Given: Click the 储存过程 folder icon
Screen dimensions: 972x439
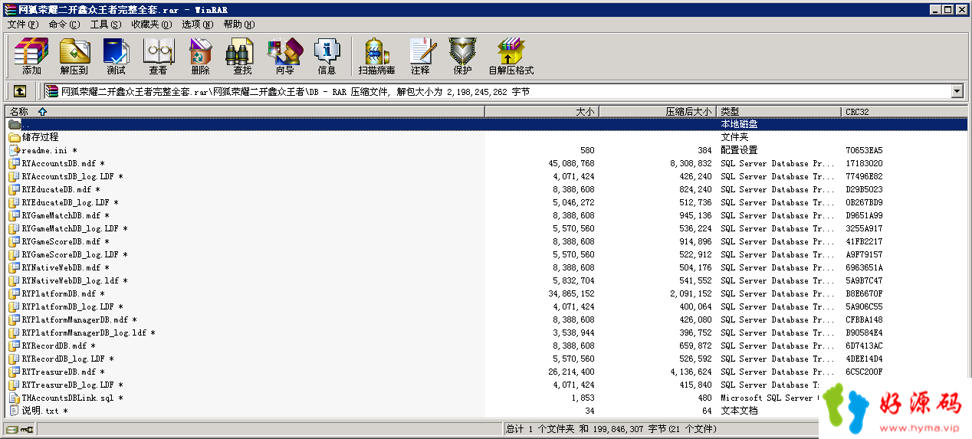Looking at the screenshot, I should click(15, 137).
